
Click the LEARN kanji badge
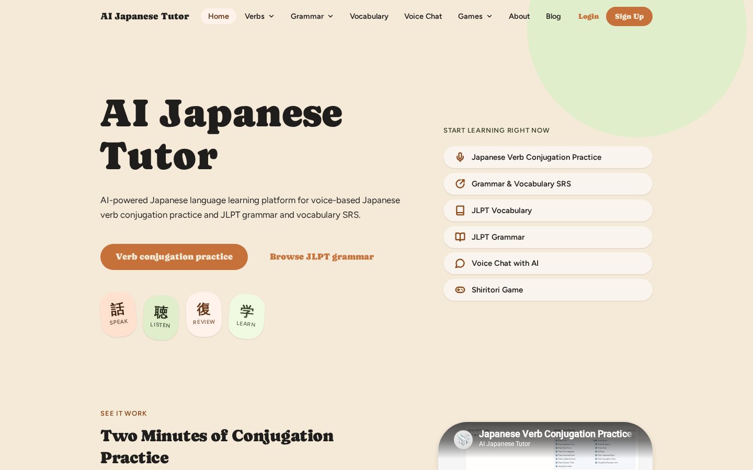246,316
